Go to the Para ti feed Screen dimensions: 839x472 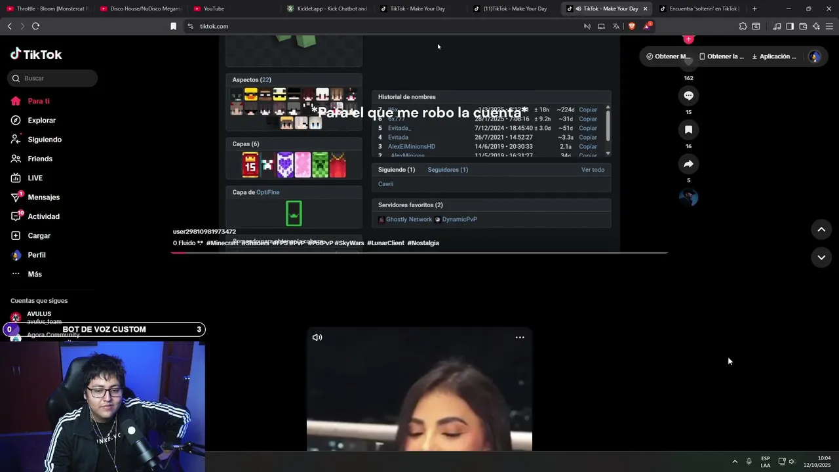coord(30,101)
